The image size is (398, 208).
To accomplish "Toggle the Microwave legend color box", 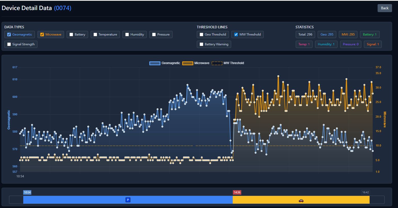I will pyautogui.click(x=188, y=63).
